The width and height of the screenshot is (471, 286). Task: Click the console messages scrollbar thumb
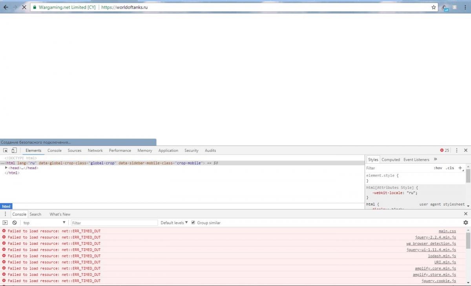coord(468,240)
